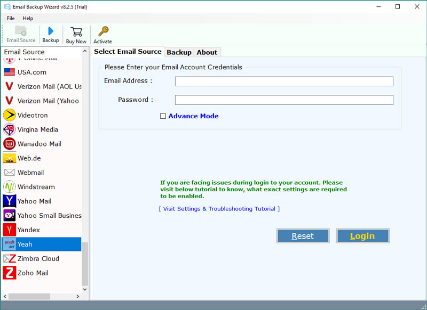Screen dimensions: 427x310
Task: Click the Backup toolbar icon
Action: 51,34
